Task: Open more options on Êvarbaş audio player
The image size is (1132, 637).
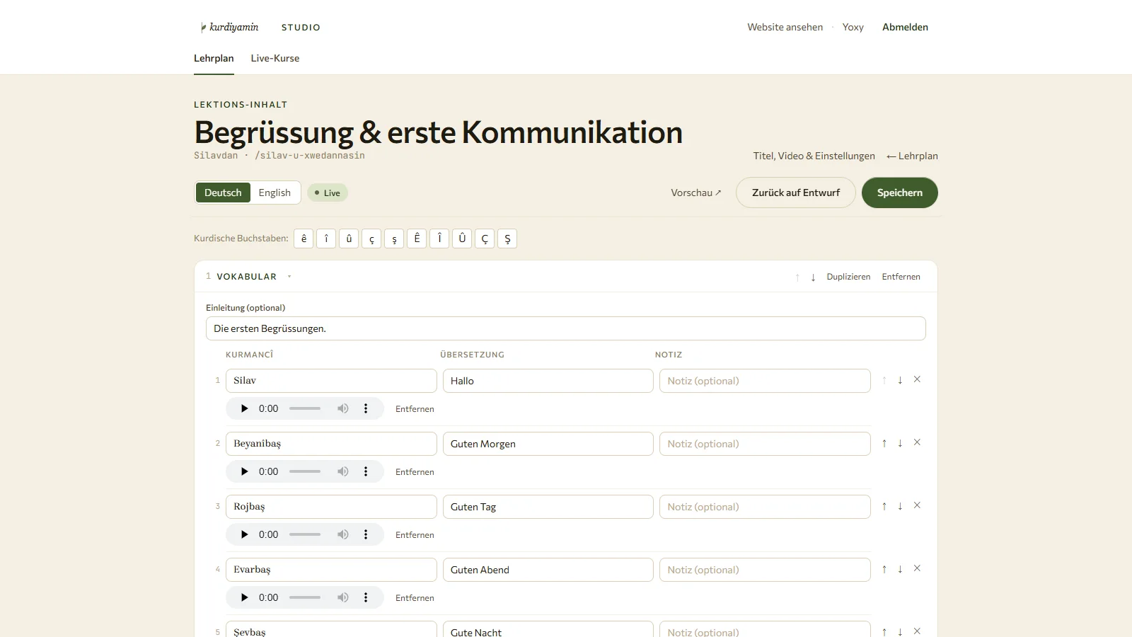Action: [366, 597]
